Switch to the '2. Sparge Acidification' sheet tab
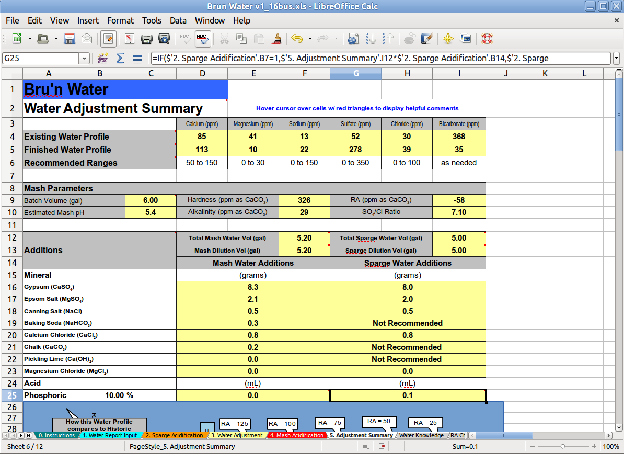 click(175, 435)
